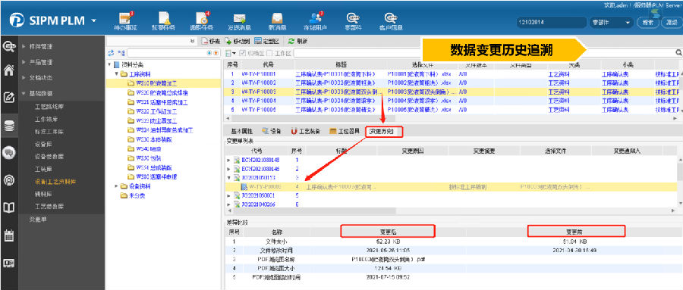Screen dimensions: 683x290
Task: Open the sidebar broadcast signal icon
Action: click(x=9, y=180)
